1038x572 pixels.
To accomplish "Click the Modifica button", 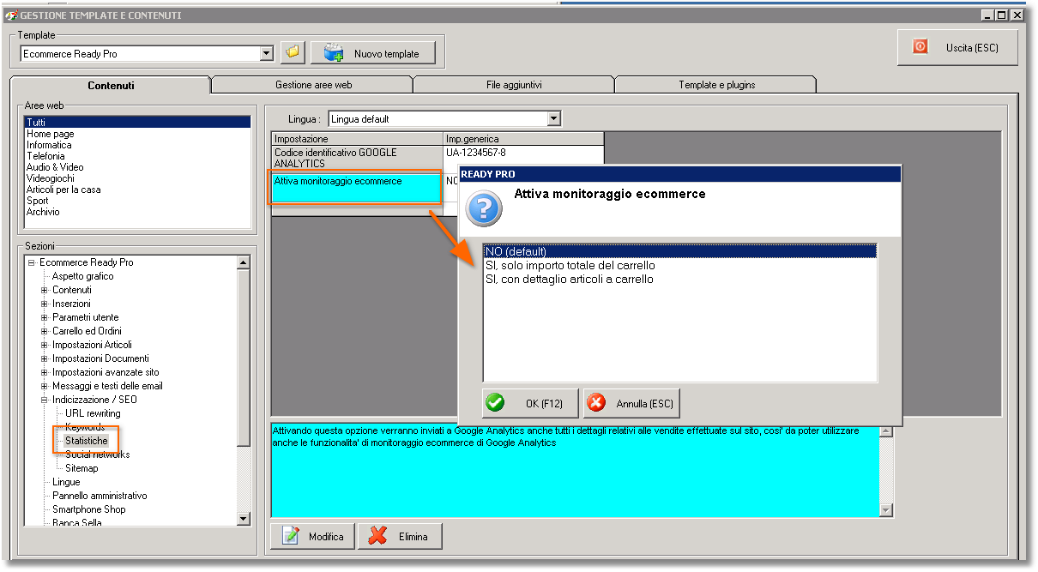I will tap(312, 537).
